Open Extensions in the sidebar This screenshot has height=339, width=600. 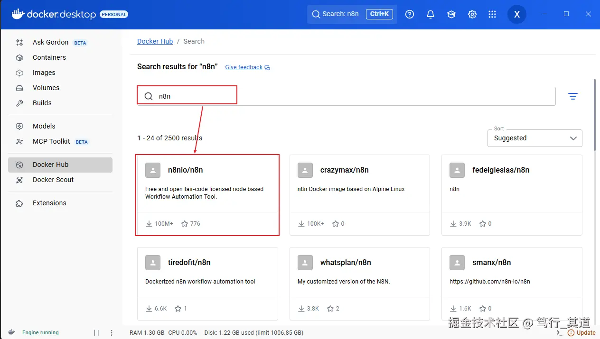pyautogui.click(x=60, y=203)
